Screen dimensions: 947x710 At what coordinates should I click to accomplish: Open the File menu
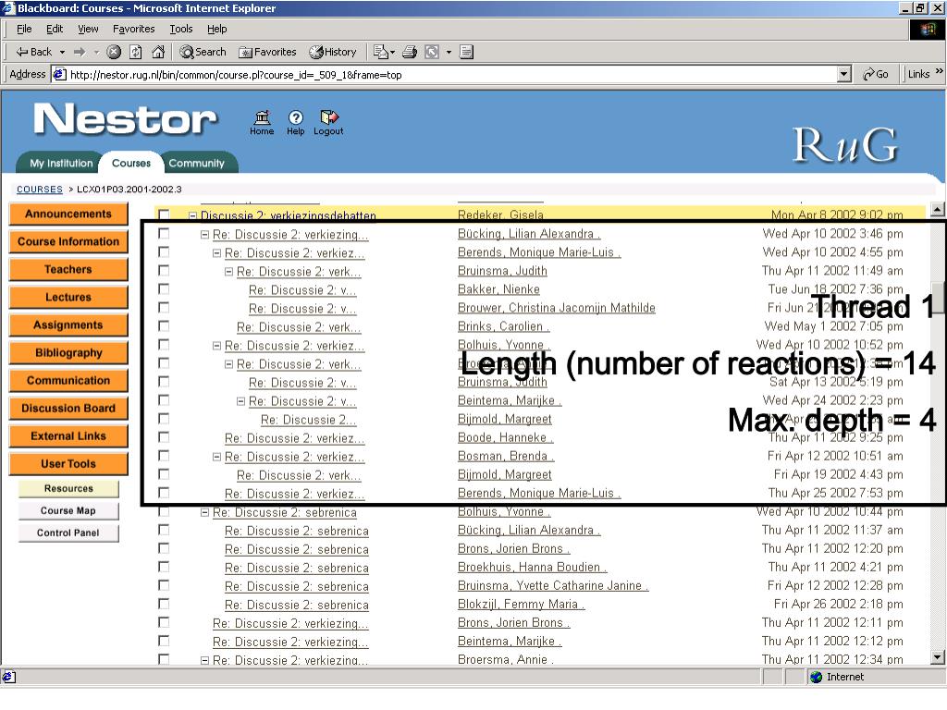pyautogui.click(x=24, y=29)
